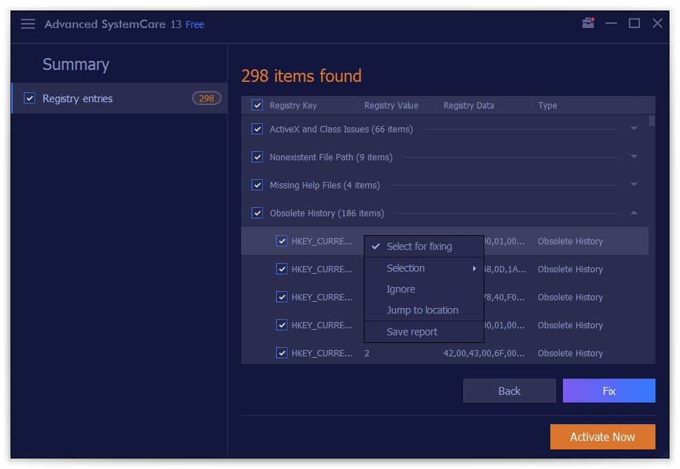Click the Free edition label
Screen dimensions: 680x469
coord(195,24)
